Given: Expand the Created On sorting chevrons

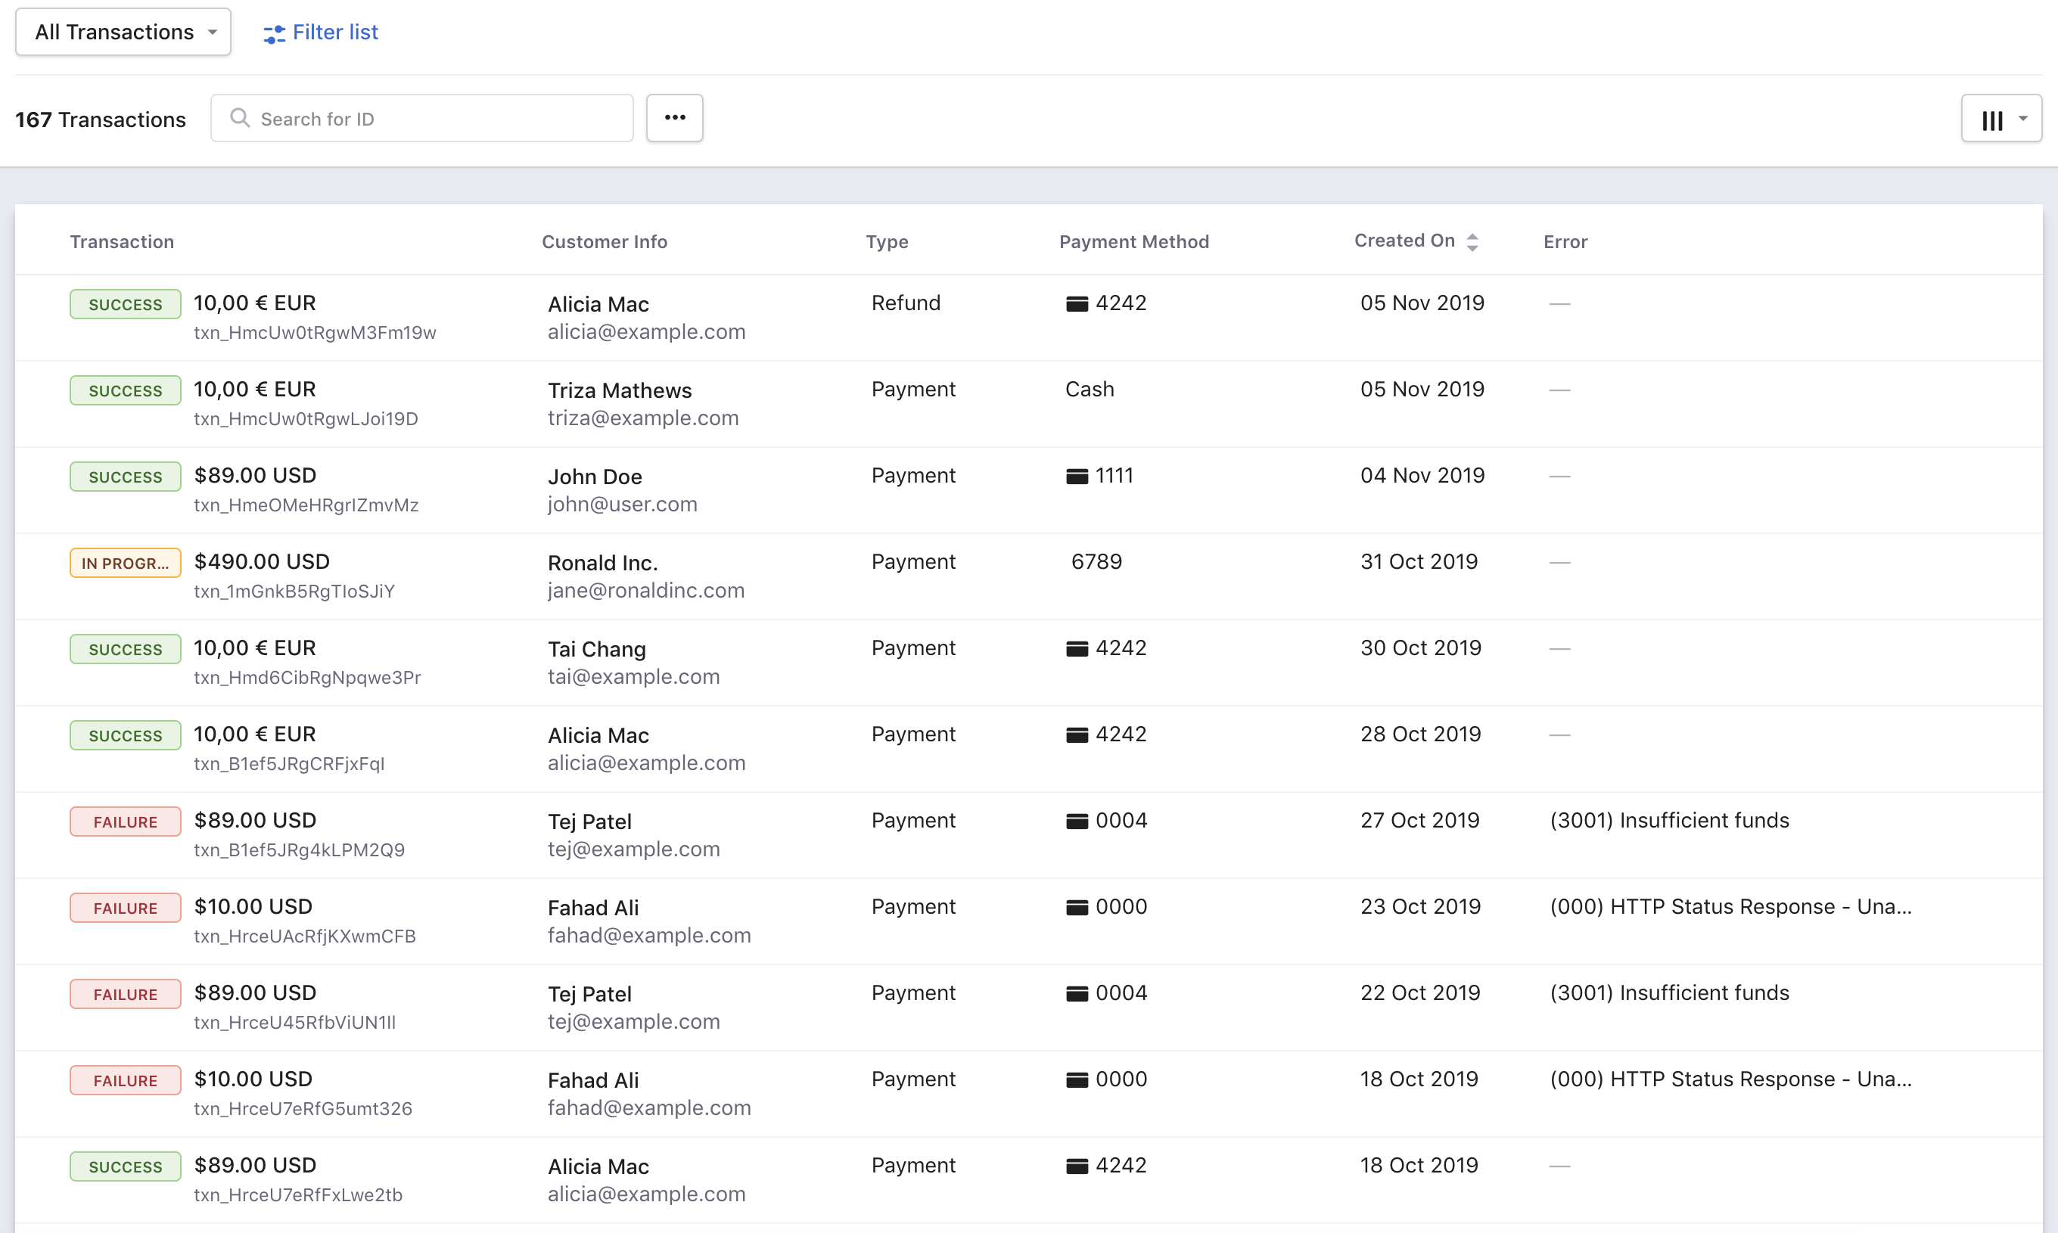Looking at the screenshot, I should click(1473, 241).
